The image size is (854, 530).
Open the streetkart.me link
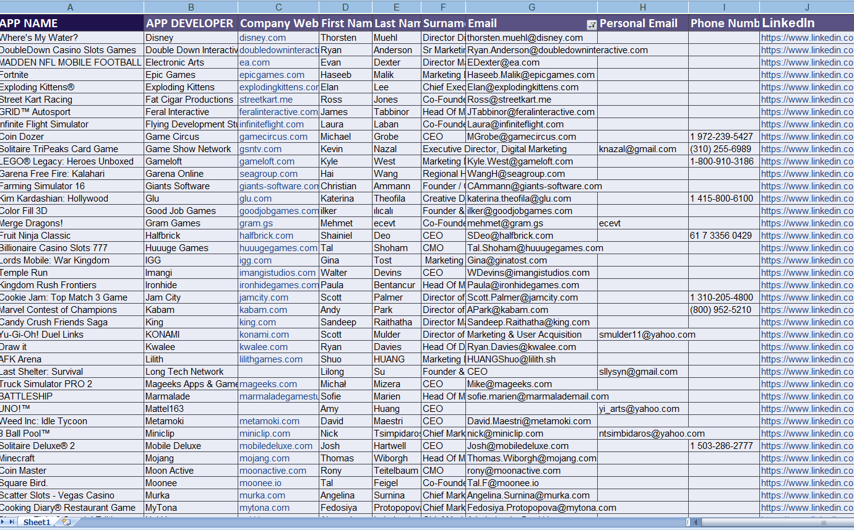[266, 100]
